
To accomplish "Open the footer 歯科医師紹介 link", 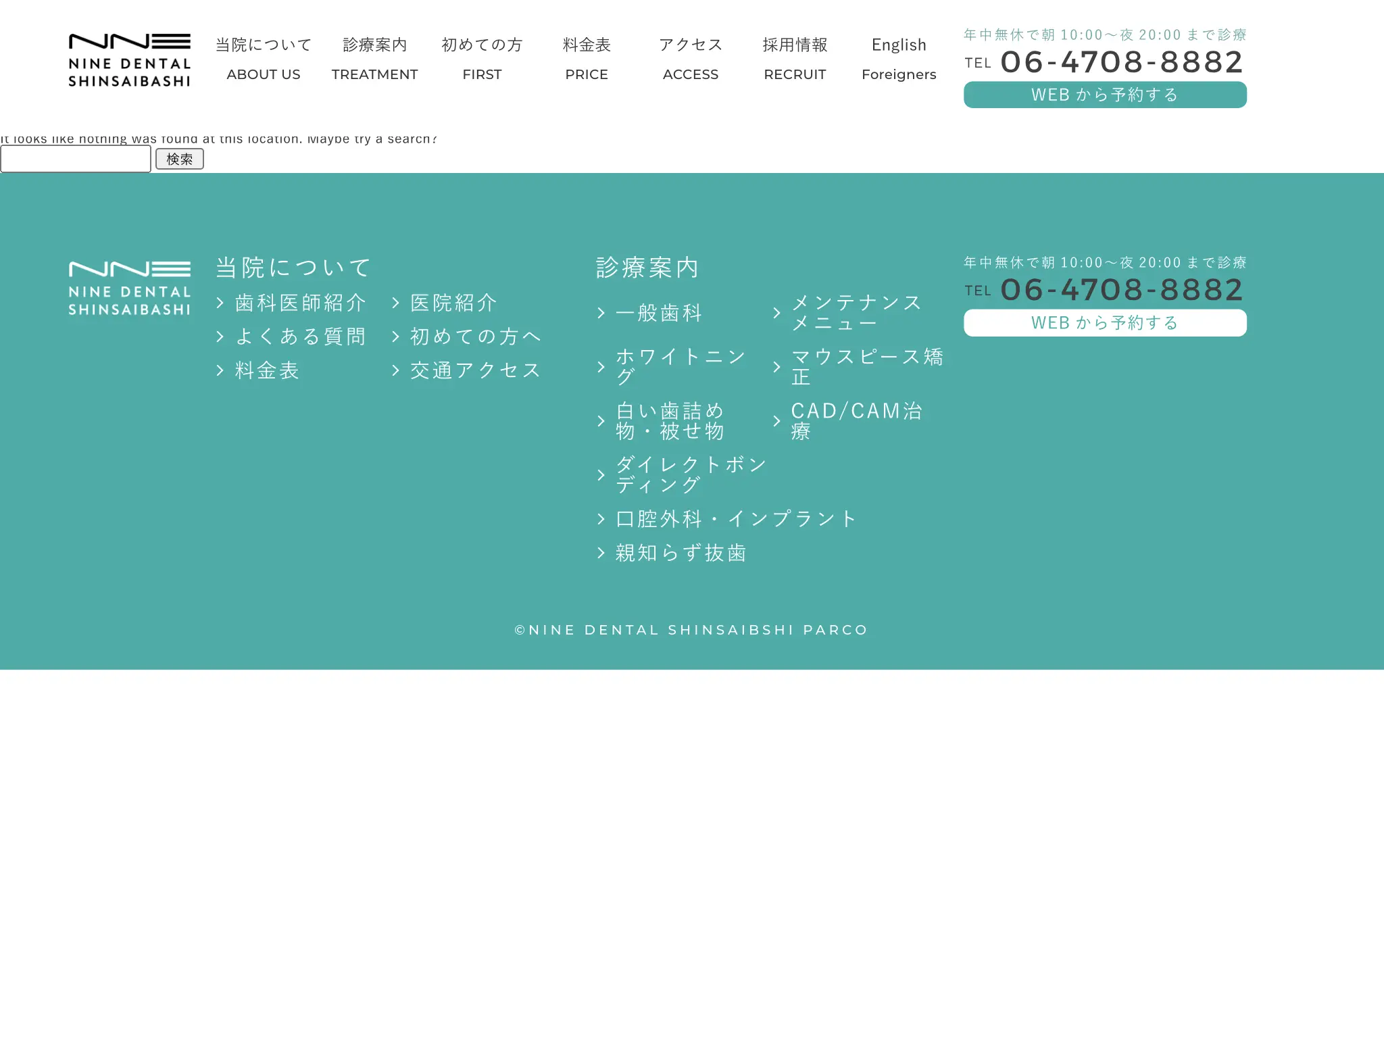I will [300, 303].
